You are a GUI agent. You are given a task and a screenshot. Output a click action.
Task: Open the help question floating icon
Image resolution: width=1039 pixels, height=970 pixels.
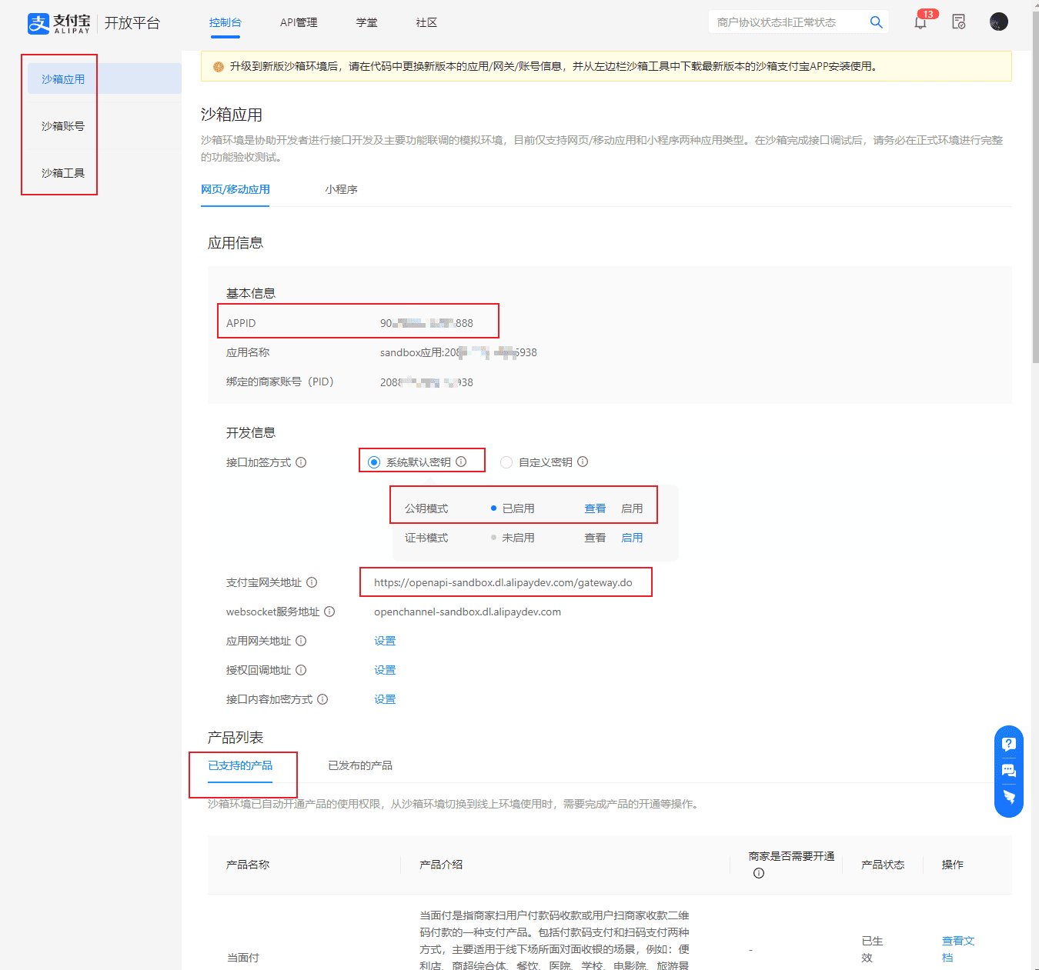pyautogui.click(x=1009, y=744)
